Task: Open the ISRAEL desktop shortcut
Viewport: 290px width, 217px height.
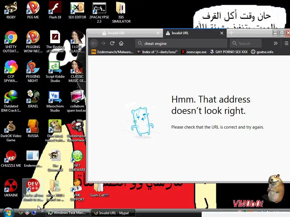Action: [33, 99]
